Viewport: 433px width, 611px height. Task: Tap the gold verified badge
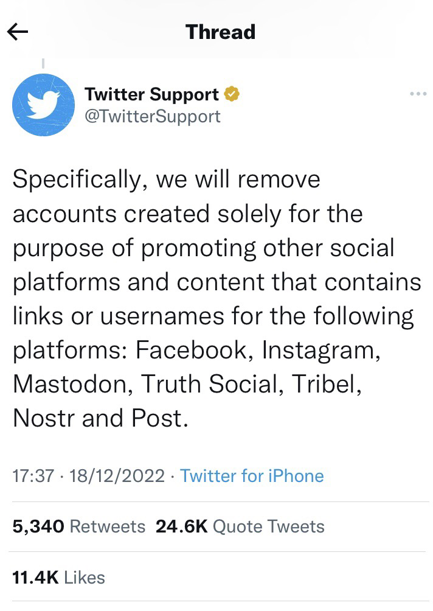(232, 94)
